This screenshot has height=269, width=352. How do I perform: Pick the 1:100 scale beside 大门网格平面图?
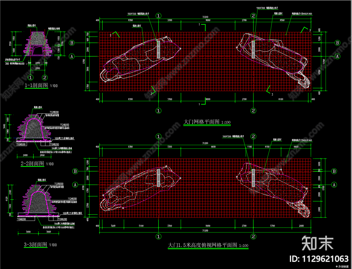click(226, 122)
